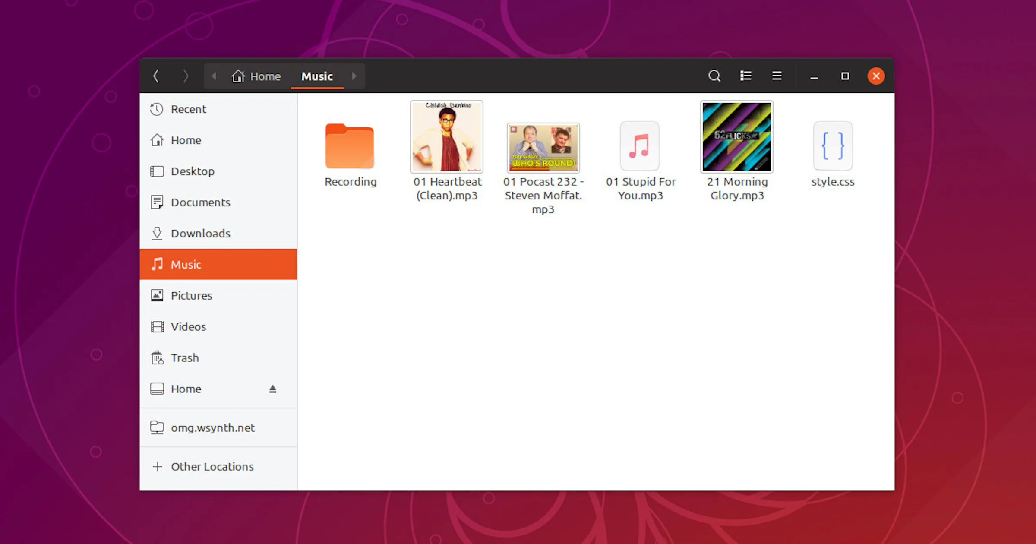1036x544 pixels.
Task: Click the Recent clock icon
Action: [x=157, y=109]
